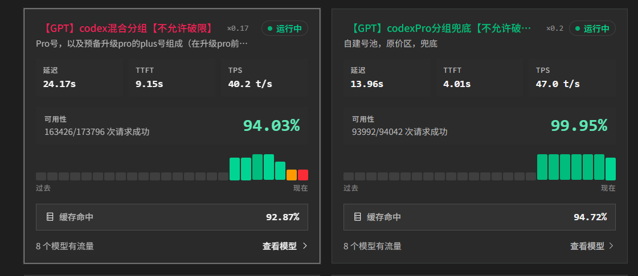
Task: Click the 24.17s latency value
Action: tap(59, 84)
